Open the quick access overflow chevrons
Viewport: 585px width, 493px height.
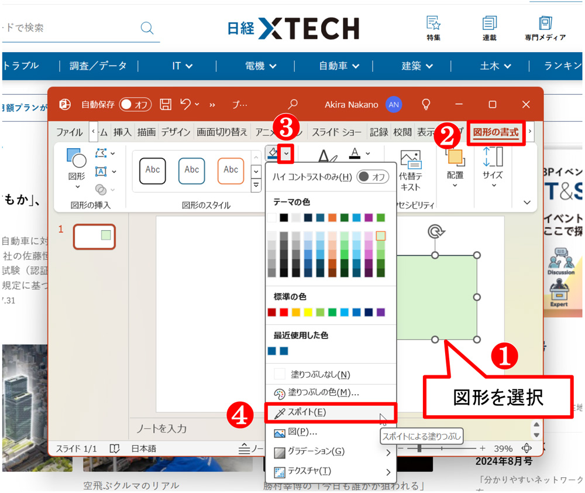pos(212,105)
